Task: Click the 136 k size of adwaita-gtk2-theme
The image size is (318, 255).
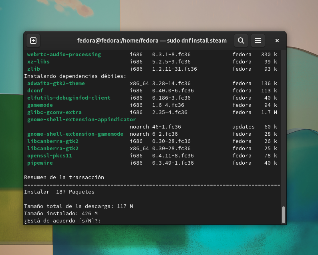Action: point(269,84)
